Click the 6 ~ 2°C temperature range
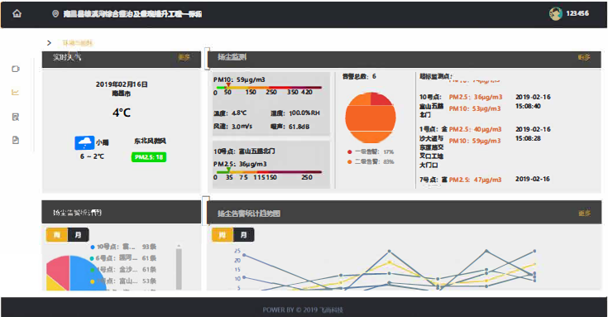The width and height of the screenshot is (608, 317). click(x=92, y=156)
